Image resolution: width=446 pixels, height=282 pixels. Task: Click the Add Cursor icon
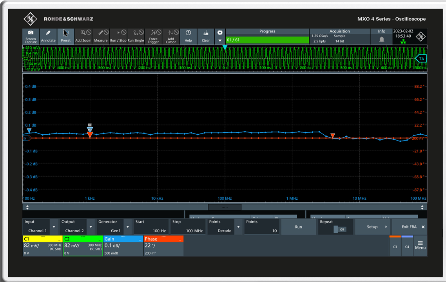click(171, 36)
